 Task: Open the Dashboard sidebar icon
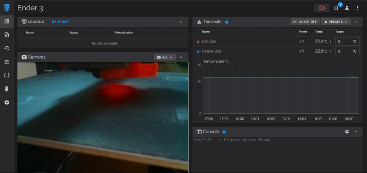pos(7,21)
